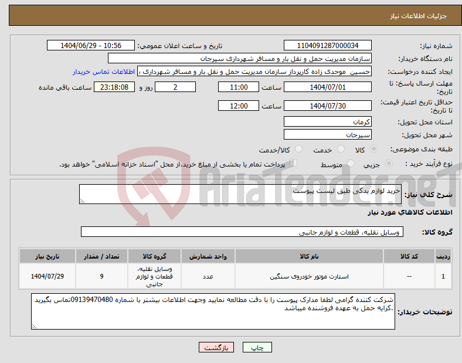Image resolution: width=462 pixels, height=363 pixels.
Task: Click the شماره نیاز field 1104091287000034
Action: pos(327,45)
